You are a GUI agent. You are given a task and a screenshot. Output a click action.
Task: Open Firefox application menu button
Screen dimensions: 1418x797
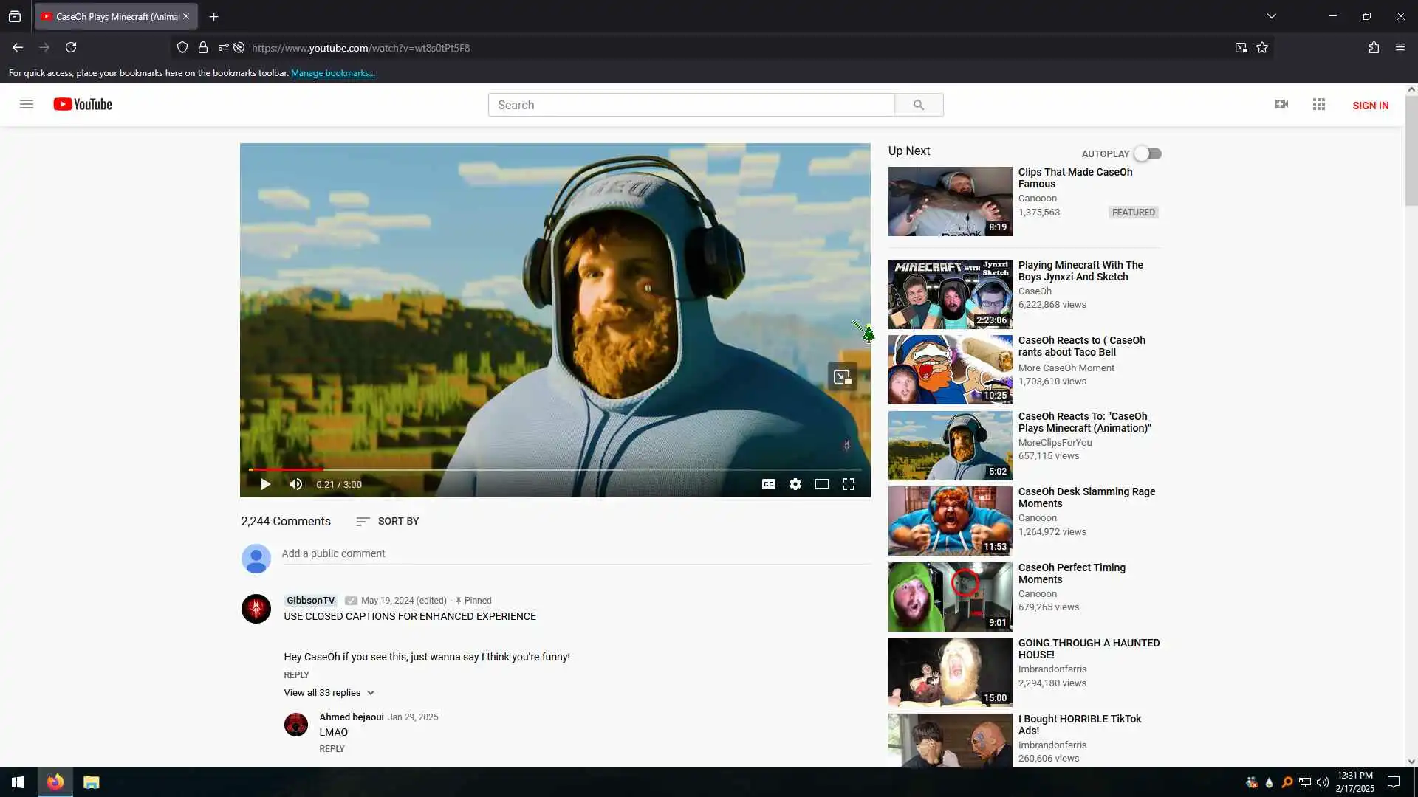click(1400, 47)
